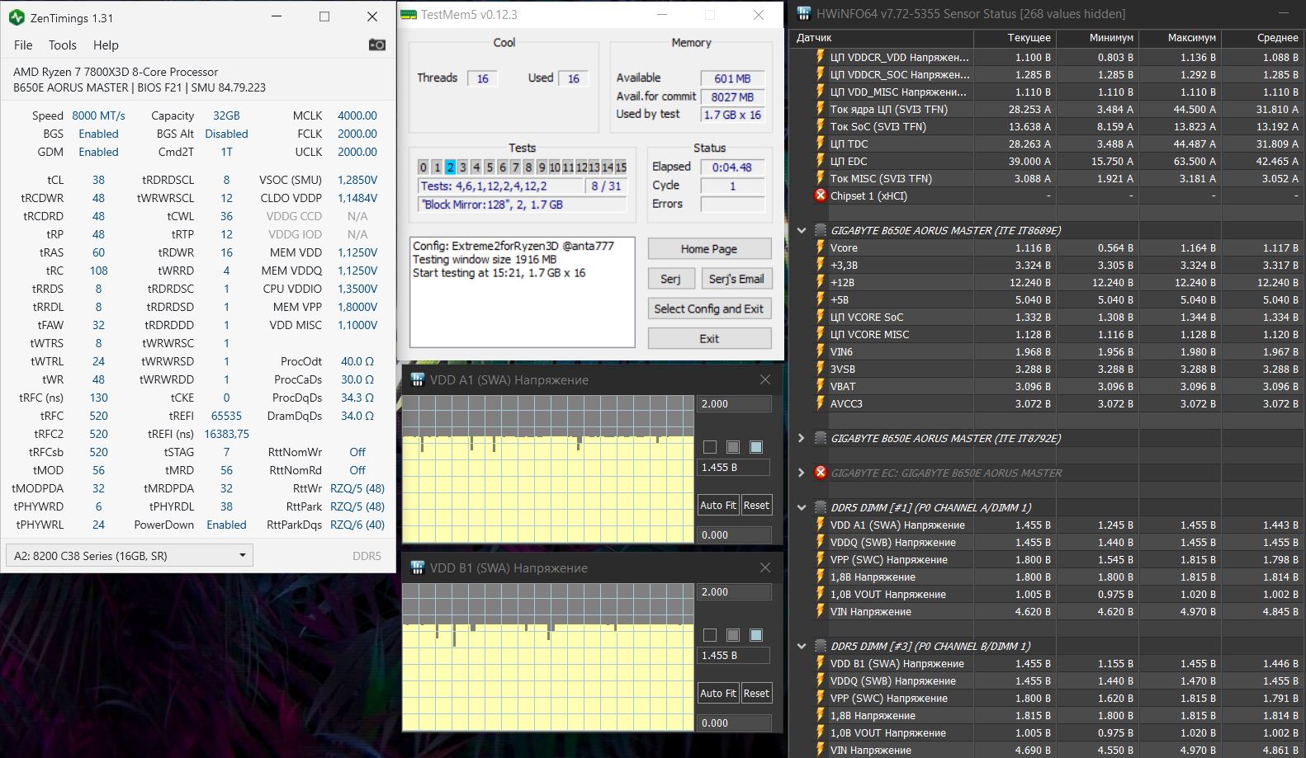Click the red error icon beside Chipset 1 (xHCI)
This screenshot has height=758, width=1306.
point(821,195)
